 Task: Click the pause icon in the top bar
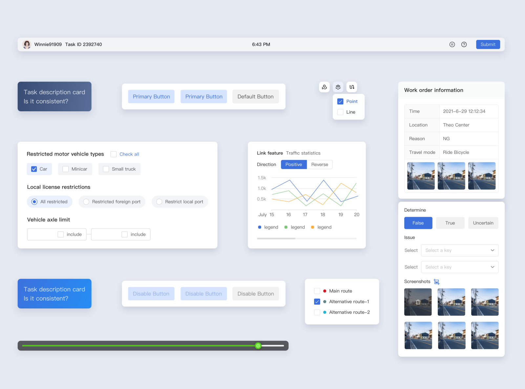click(x=452, y=44)
